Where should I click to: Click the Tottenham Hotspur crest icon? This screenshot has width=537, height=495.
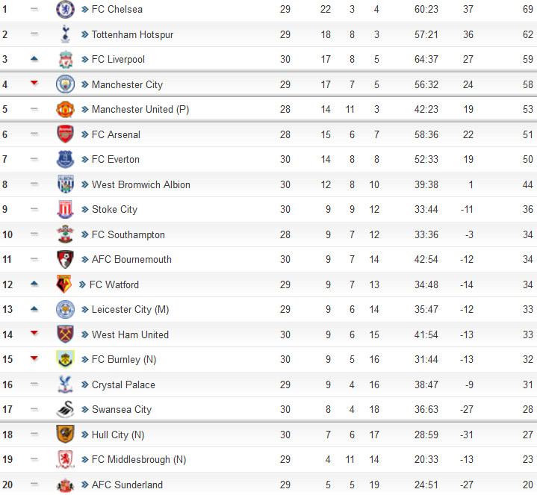(65, 34)
